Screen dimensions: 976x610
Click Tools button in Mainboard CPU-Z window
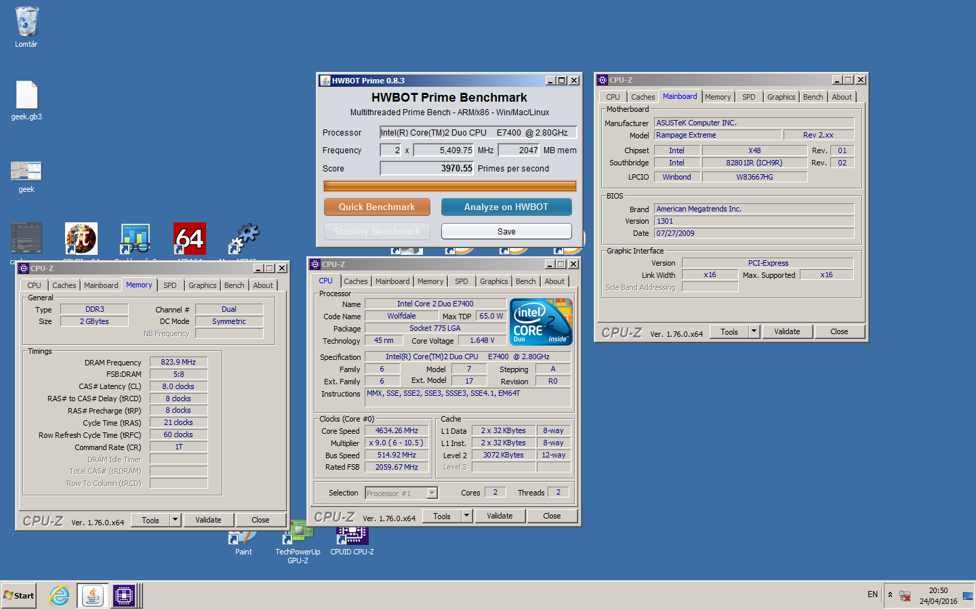click(x=729, y=331)
